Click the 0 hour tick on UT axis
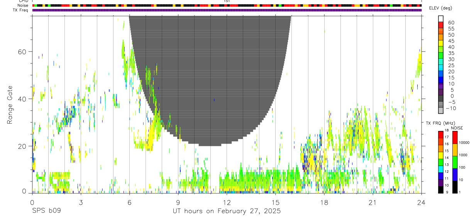 pos(32,202)
